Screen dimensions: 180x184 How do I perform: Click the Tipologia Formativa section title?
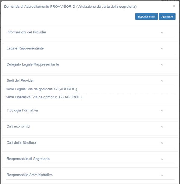coord(22,110)
